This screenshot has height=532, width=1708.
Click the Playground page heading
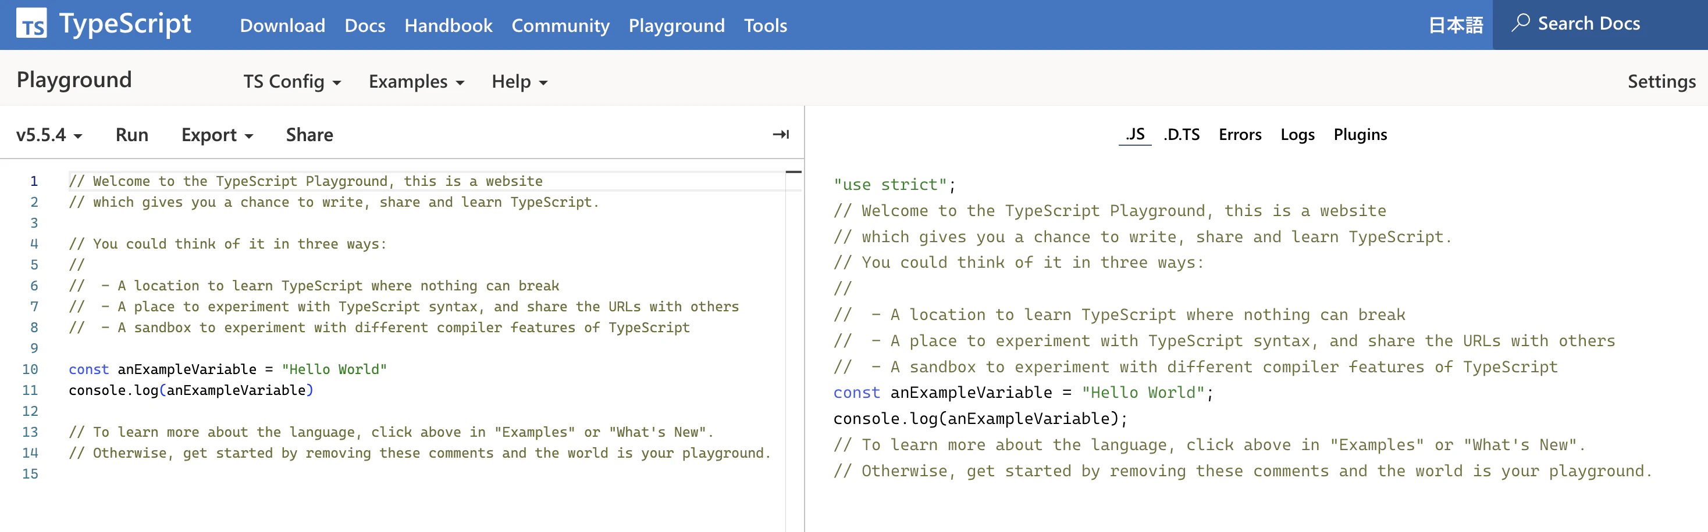pos(74,80)
